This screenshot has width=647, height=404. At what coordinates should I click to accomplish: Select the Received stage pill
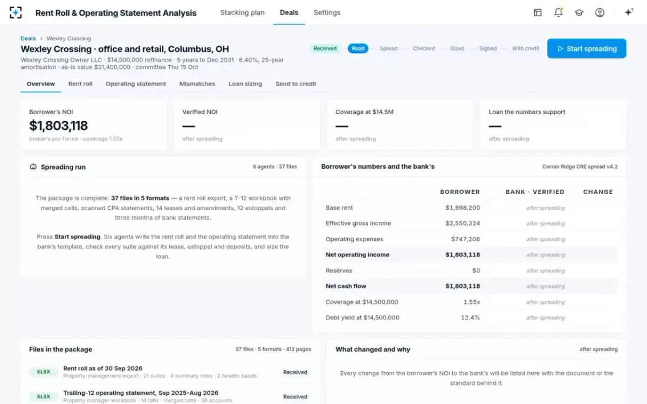[x=325, y=48]
